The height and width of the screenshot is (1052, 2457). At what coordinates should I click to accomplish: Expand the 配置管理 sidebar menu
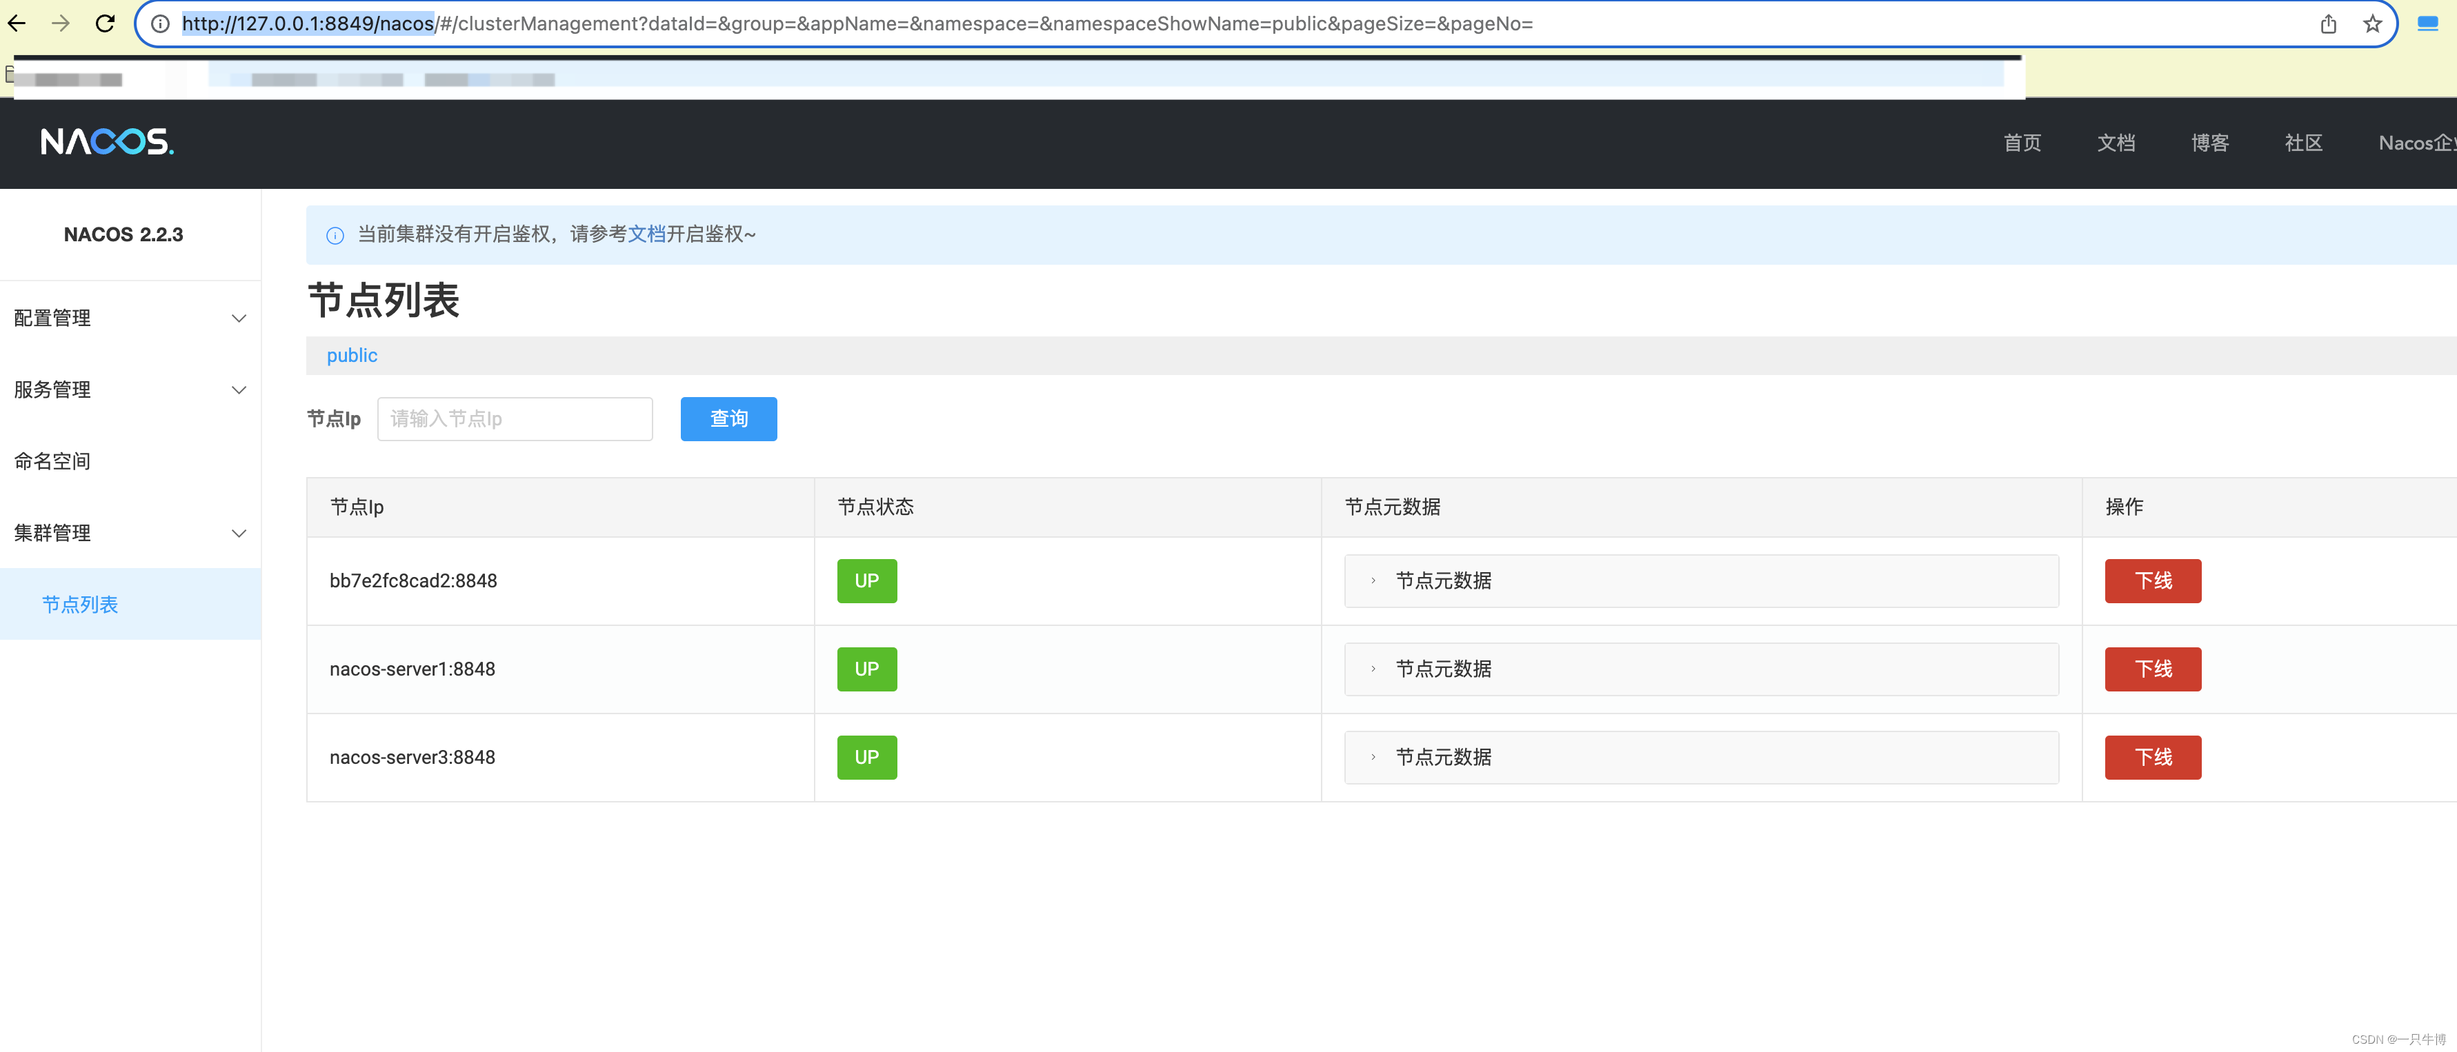[x=130, y=318]
